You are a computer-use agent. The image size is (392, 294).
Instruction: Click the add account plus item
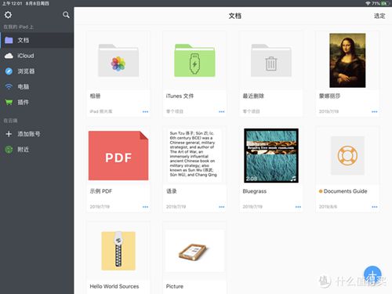pyautogui.click(x=37, y=134)
